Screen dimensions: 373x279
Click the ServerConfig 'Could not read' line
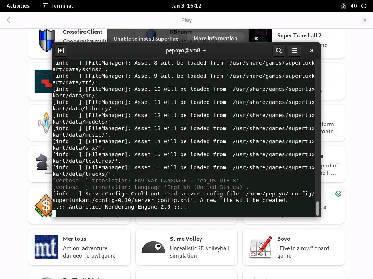point(184,197)
